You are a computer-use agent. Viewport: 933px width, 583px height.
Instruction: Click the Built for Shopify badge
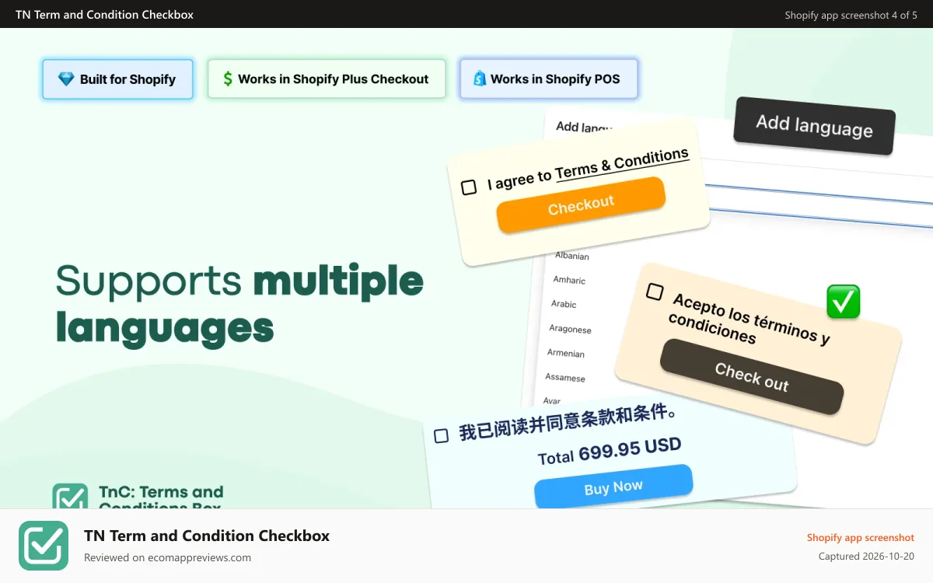(x=117, y=79)
